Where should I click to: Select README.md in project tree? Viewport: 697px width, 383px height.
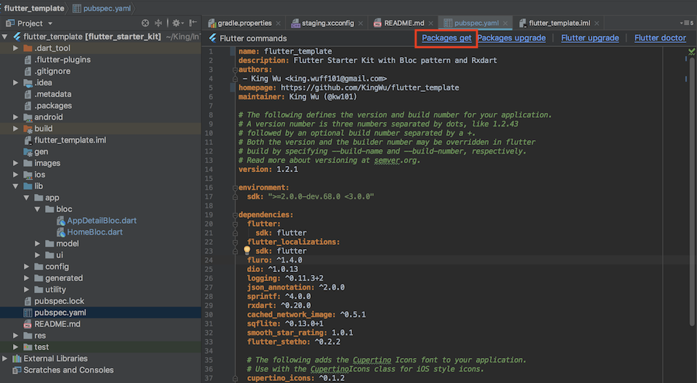57,324
